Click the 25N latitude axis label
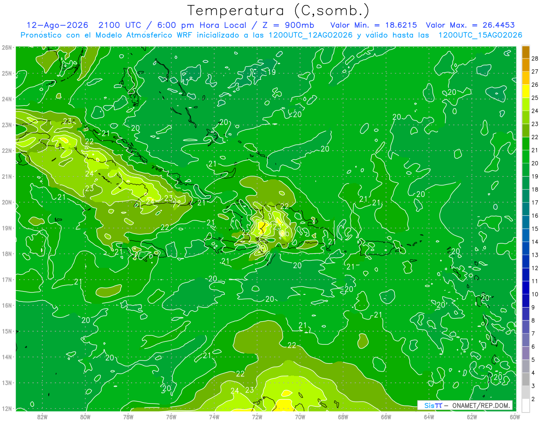Screen dimensions: 547x423 pyautogui.click(x=6, y=73)
